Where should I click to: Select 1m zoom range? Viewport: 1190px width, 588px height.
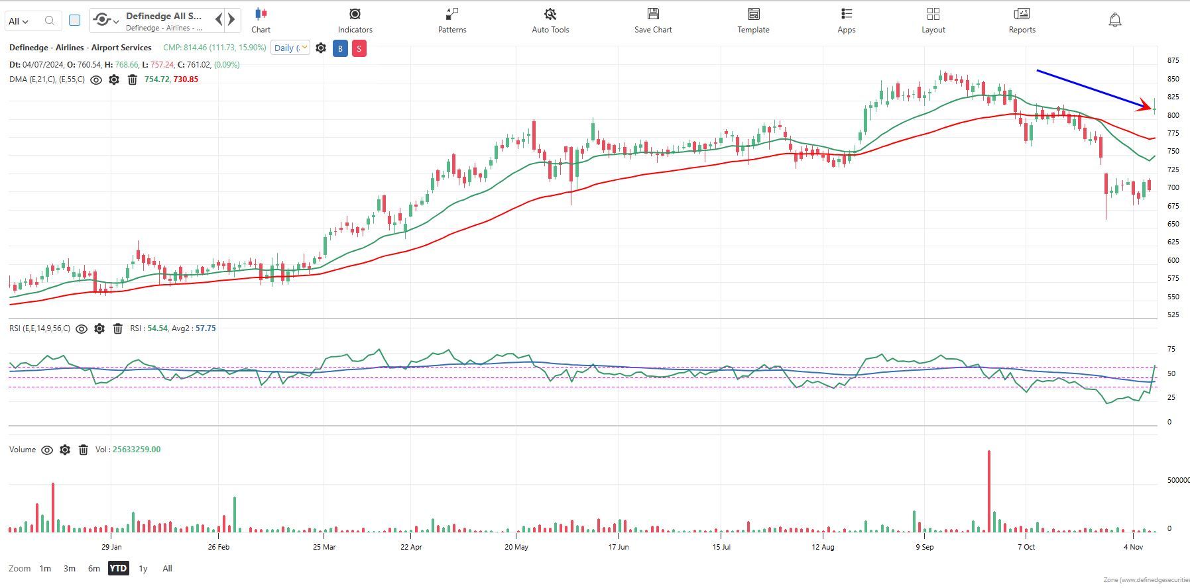click(x=45, y=568)
